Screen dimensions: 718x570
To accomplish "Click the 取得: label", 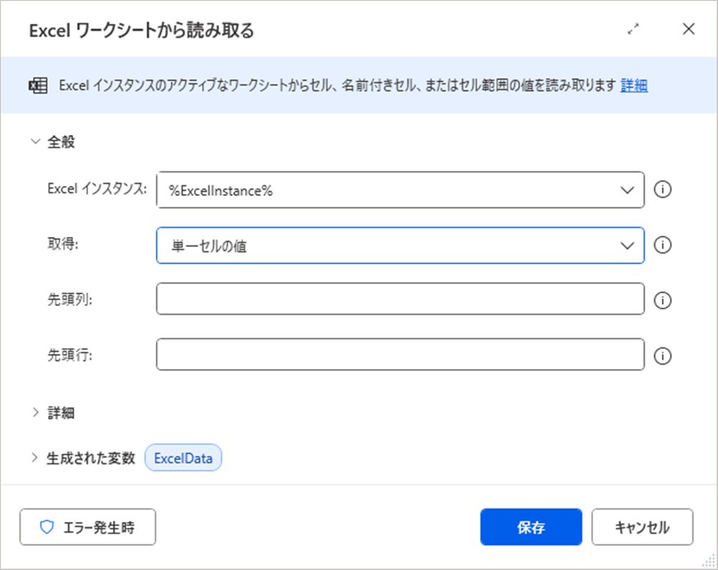I will (62, 244).
